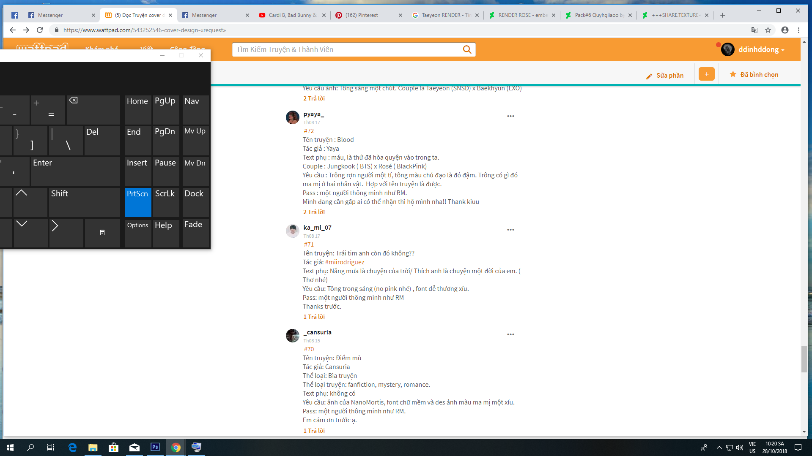Tap the Enter key on on-screen keyboard
This screenshot has height=456, width=812.
(75, 171)
